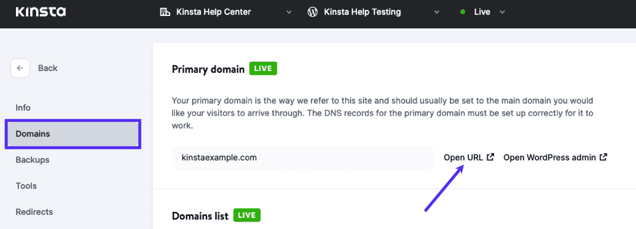This screenshot has height=229, width=636.
Task: Open Redirects in the sidebar
Action: 34,212
